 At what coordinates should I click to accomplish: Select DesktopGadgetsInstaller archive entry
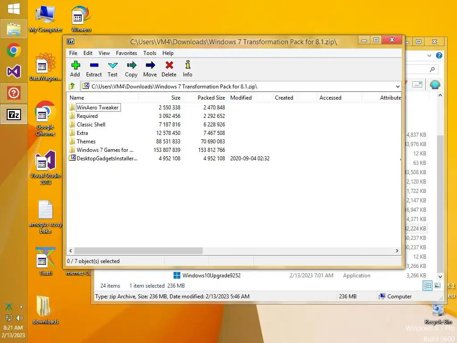click(107, 159)
